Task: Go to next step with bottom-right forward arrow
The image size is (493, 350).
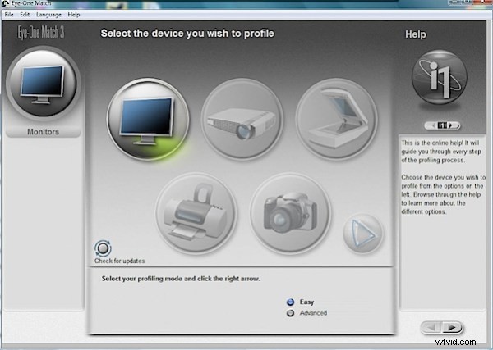Action: pyautogui.click(x=453, y=327)
